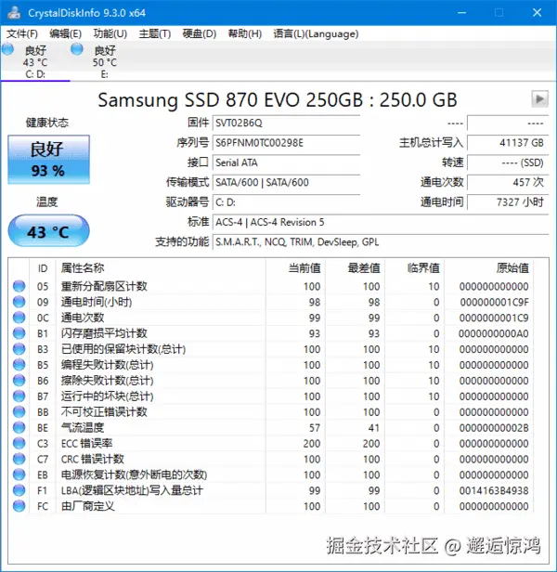Click the status icon for row FC
Viewport: 557px width, 572px height.
pos(19,505)
